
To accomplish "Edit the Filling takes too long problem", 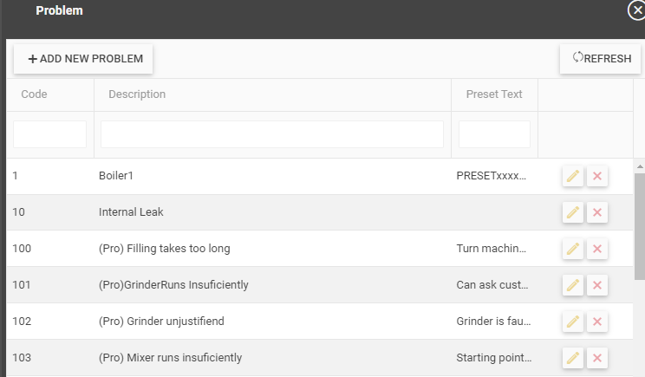I will [572, 249].
